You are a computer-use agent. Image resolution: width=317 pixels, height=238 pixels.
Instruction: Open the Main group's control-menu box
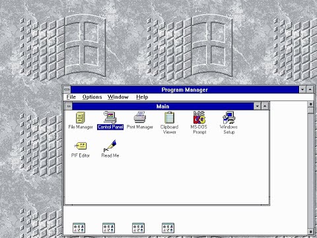pyautogui.click(x=69, y=106)
